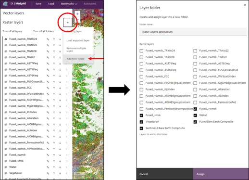
Task: Zoom in the map with plus control
Action: tap(77, 14)
